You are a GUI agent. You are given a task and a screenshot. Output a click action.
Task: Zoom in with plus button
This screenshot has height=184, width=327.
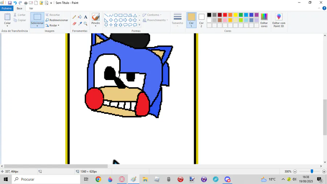pos(324,172)
